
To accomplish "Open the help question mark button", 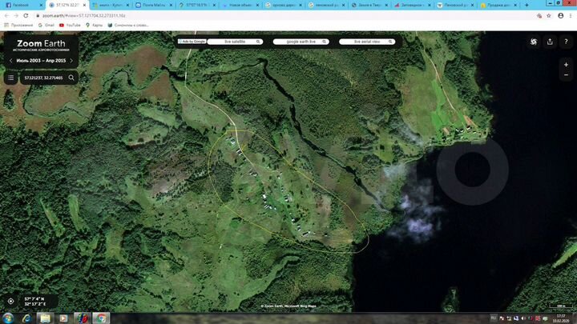I will (x=566, y=42).
